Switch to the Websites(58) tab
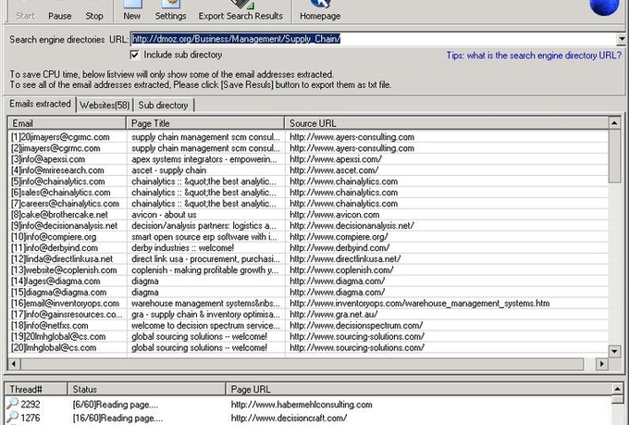 click(x=105, y=106)
